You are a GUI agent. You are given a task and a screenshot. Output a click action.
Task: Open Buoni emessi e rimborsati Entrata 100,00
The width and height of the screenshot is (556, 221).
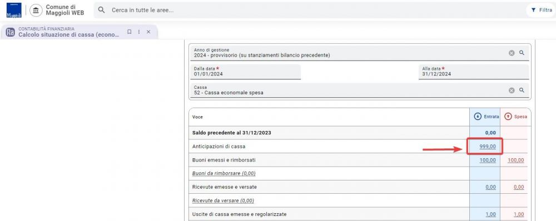(x=488, y=160)
